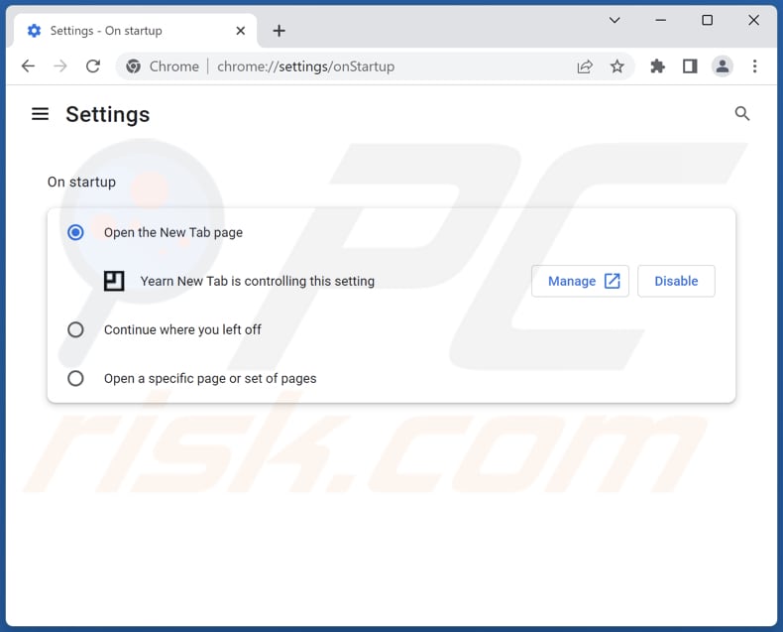Open Chrome's three-dot menu
This screenshot has width=783, height=632.
755,66
